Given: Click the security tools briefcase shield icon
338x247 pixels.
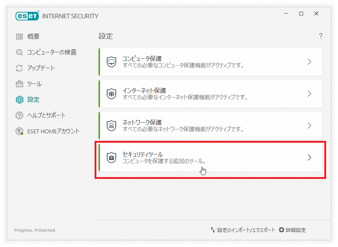Looking at the screenshot, I should point(111,157).
